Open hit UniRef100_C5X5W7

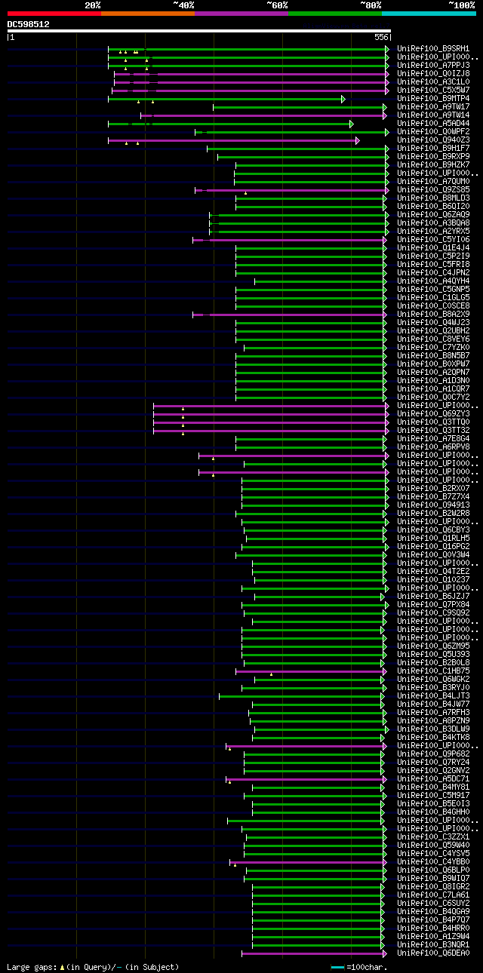[433, 91]
